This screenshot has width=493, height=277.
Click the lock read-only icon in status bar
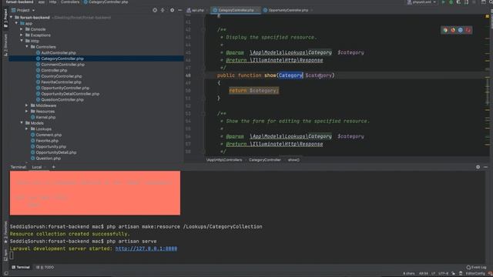[453, 274]
